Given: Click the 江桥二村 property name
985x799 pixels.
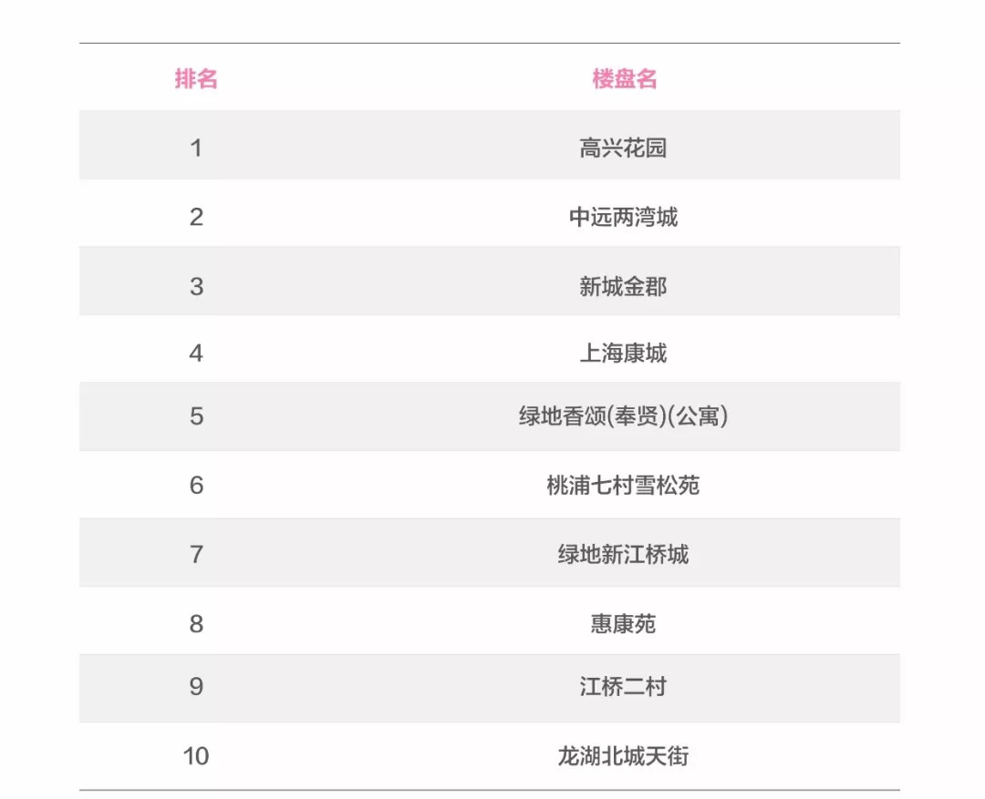Looking at the screenshot, I should [624, 686].
